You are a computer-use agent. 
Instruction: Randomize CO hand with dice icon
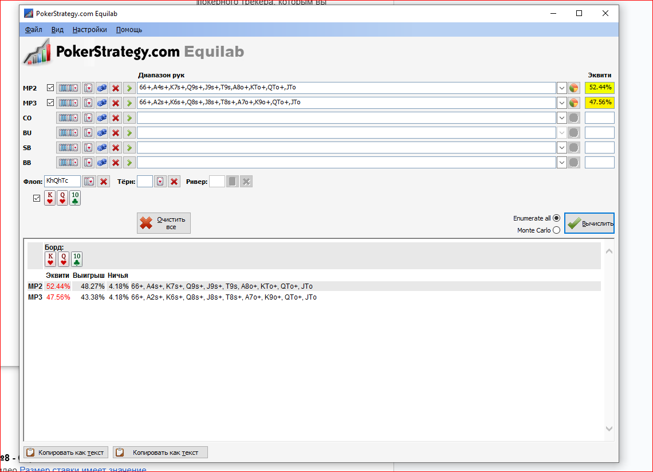click(102, 118)
